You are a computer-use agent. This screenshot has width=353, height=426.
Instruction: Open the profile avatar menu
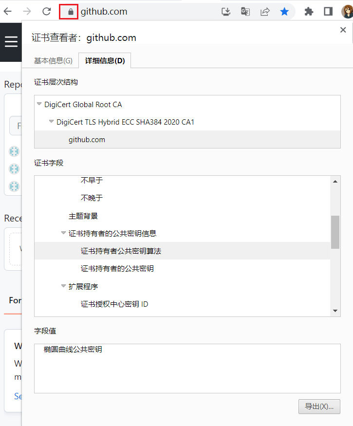click(347, 12)
